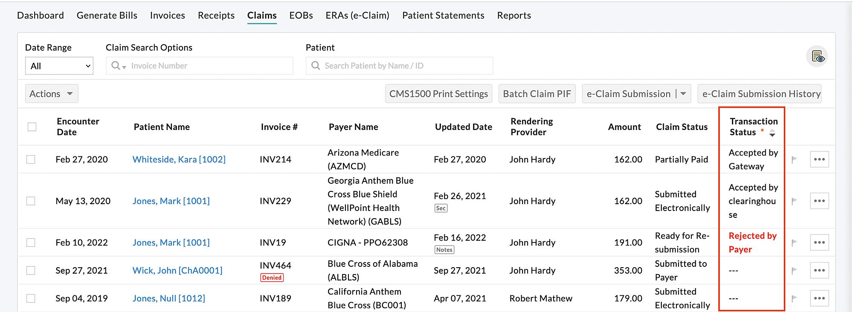The width and height of the screenshot is (853, 312).
Task: Check the box for Whiteside, Kara row
Action: click(31, 159)
